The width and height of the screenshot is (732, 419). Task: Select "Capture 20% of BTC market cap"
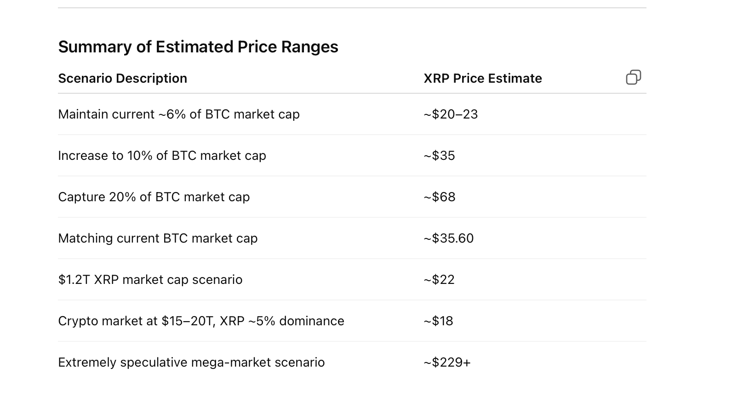tap(154, 197)
